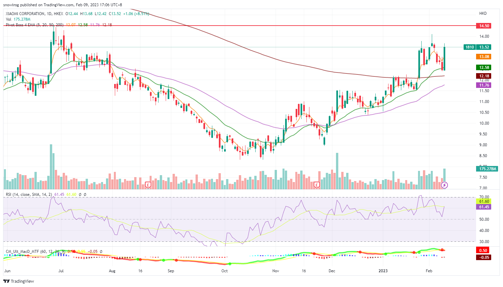
Task: Click the tall early-December volume bar
Action: [x=337, y=171]
